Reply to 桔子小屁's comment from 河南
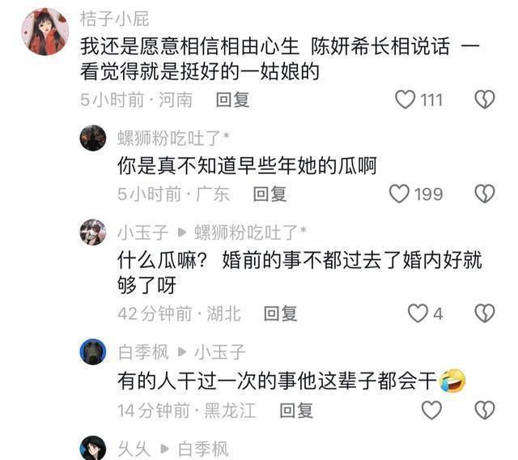Viewport: 518px width, 460px height. [232, 100]
